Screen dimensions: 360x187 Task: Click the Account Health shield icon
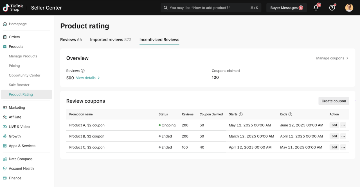[x=5, y=168]
